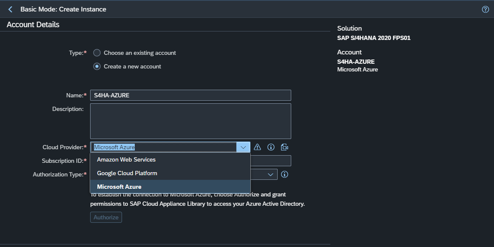The height and width of the screenshot is (247, 494).
Task: Show Cloud Provider information icon
Action: pyautogui.click(x=271, y=147)
